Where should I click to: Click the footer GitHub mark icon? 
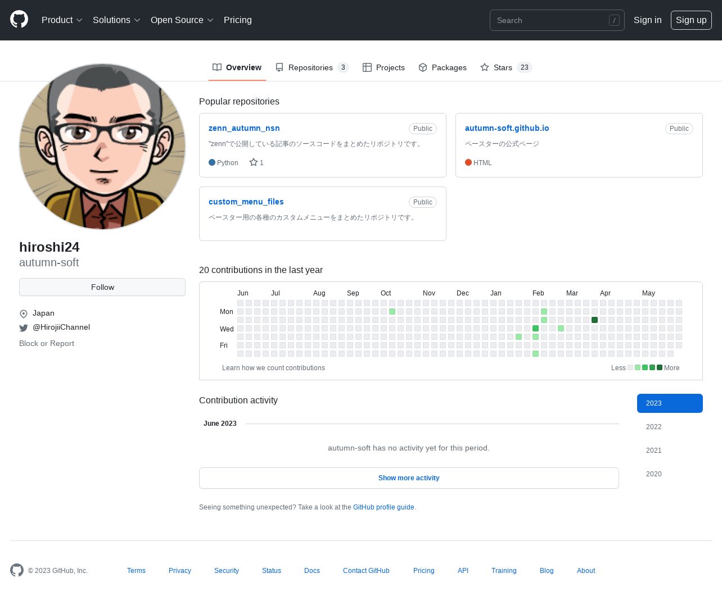(x=17, y=570)
